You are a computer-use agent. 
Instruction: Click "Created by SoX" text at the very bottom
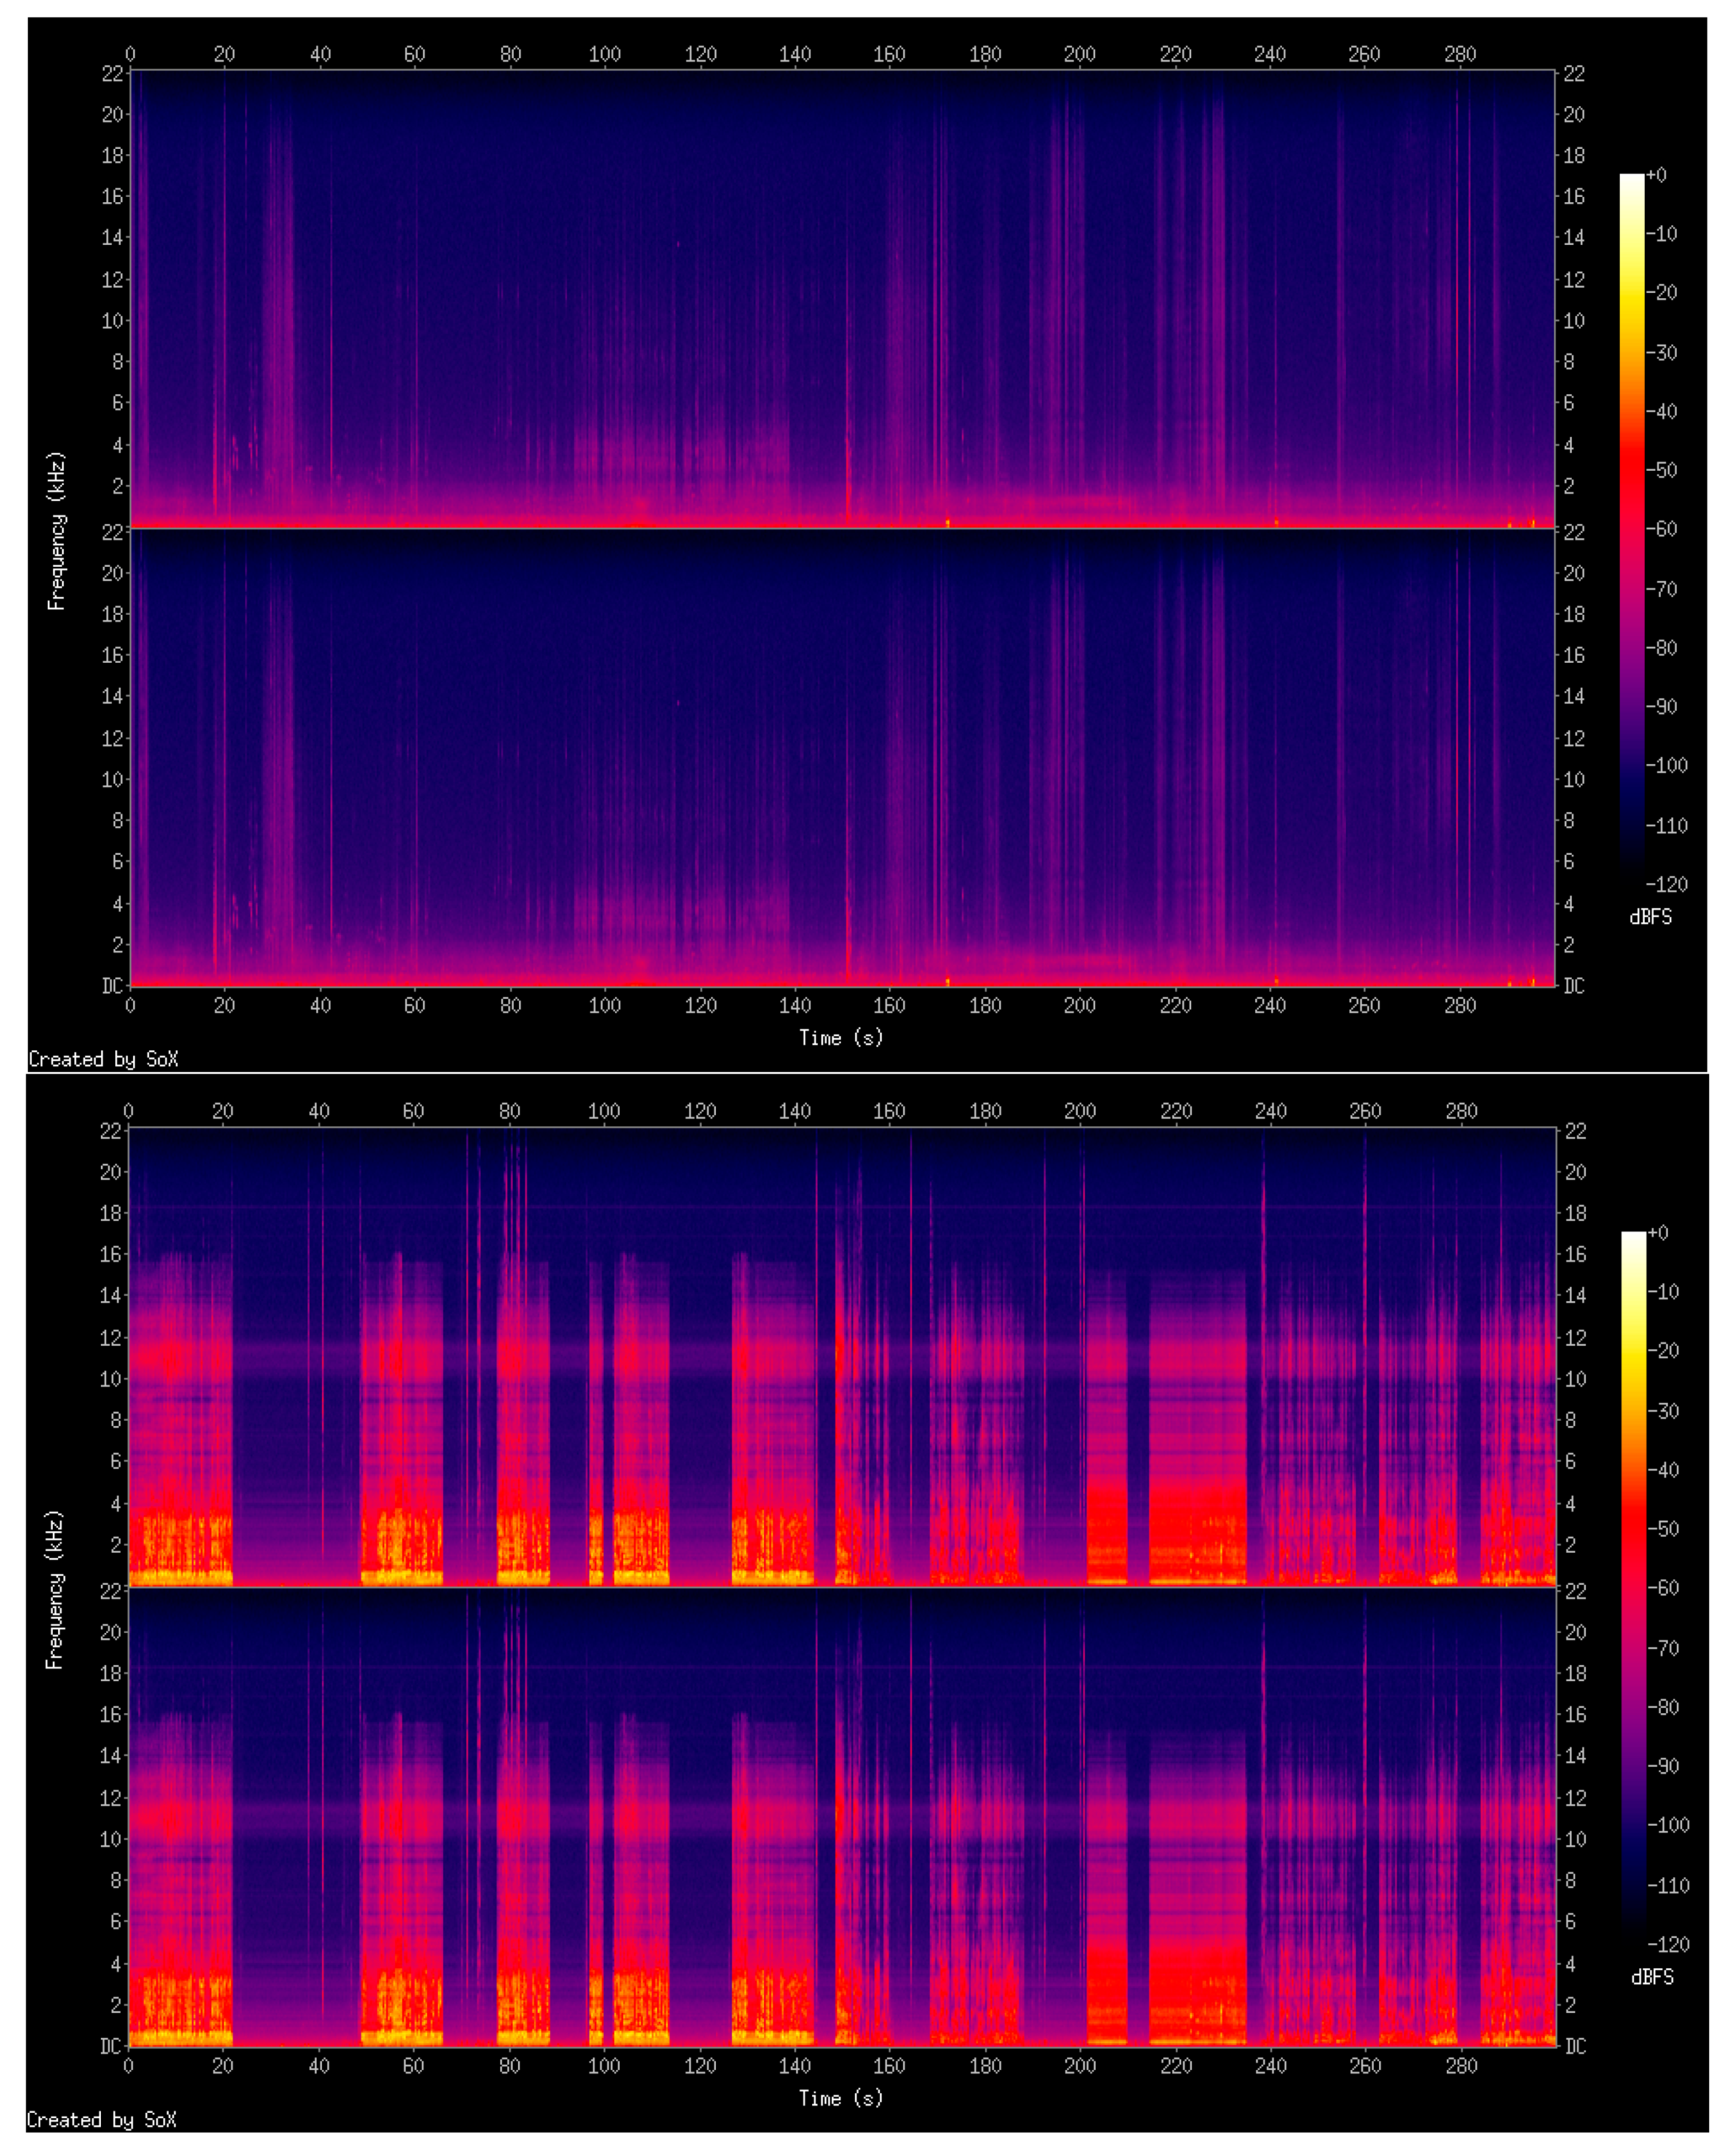101,2119
